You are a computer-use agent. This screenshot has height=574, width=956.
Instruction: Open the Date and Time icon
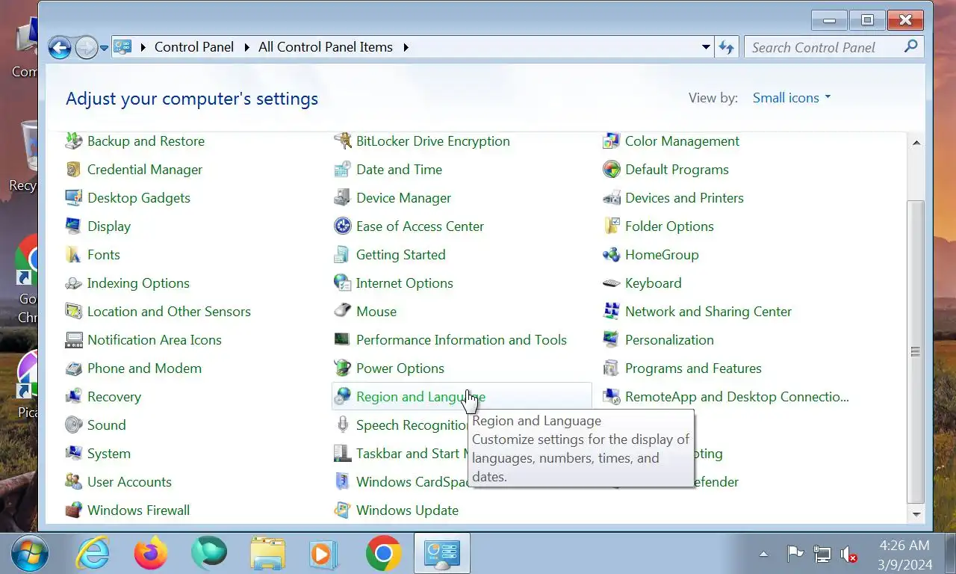pyautogui.click(x=342, y=169)
